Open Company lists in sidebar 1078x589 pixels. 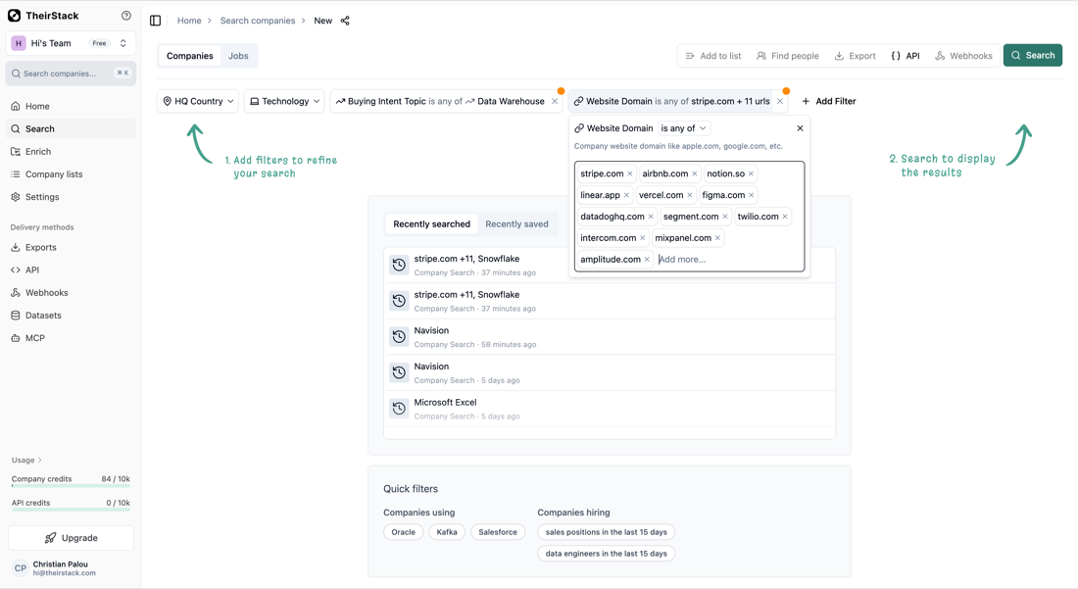[71, 173]
